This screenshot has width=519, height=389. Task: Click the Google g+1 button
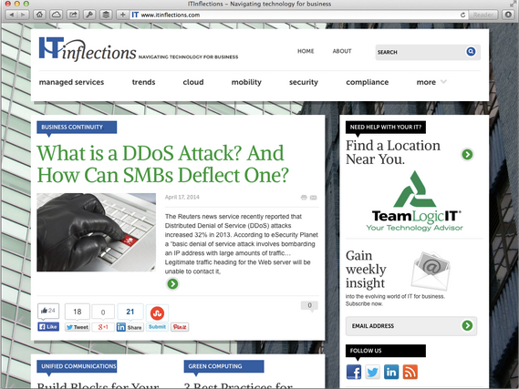[103, 327]
